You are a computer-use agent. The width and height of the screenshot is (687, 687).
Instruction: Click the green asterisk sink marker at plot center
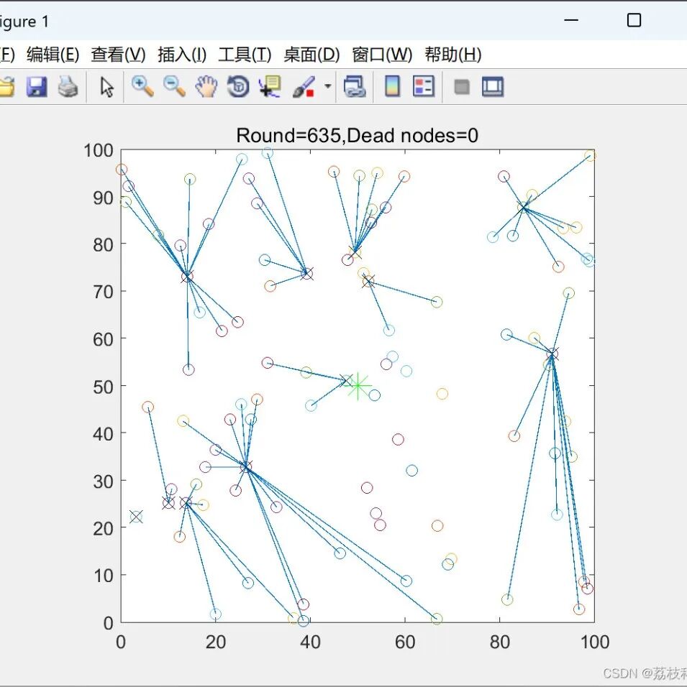pos(358,386)
